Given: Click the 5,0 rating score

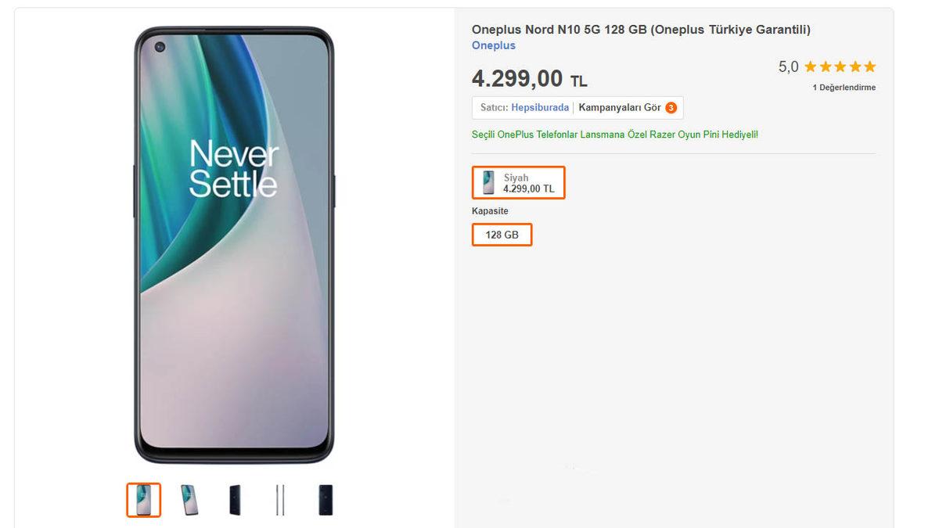Looking at the screenshot, I should pos(788,66).
